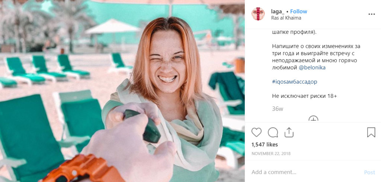
Task: Follow the laga_ account
Action: [x=299, y=11]
